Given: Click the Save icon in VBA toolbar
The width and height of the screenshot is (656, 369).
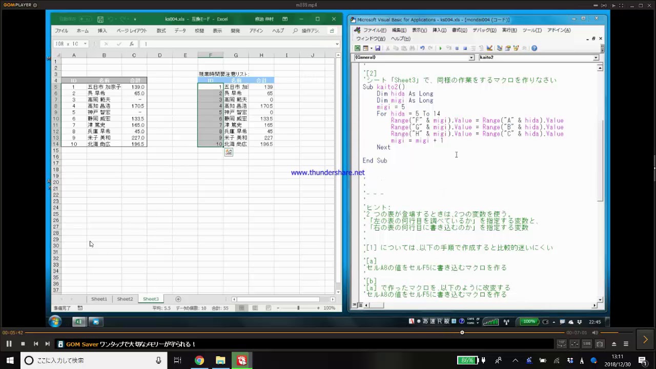Looking at the screenshot, I should [378, 48].
